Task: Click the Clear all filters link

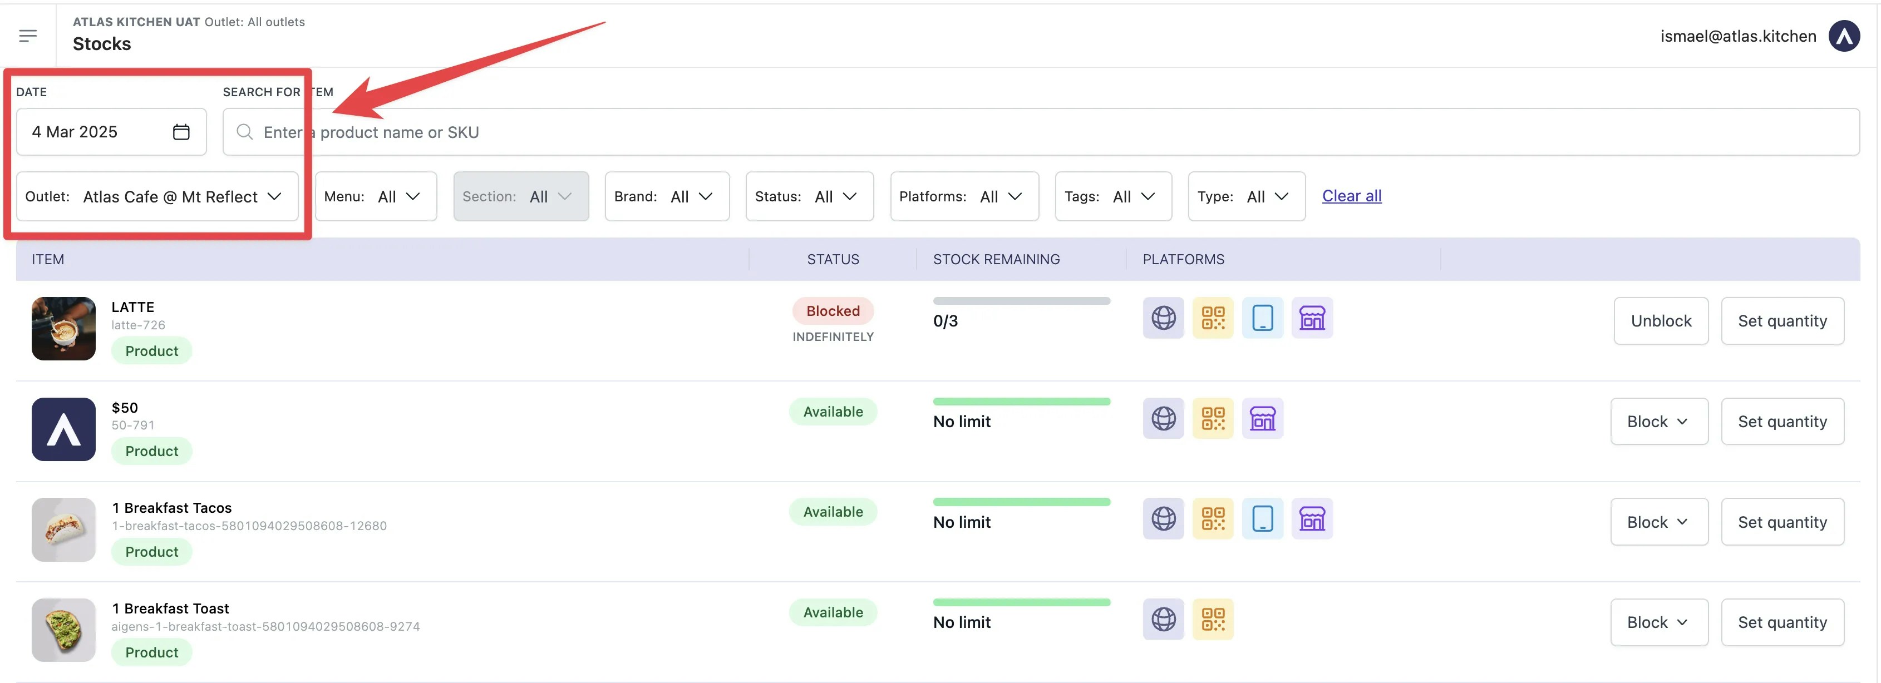Action: (x=1352, y=196)
